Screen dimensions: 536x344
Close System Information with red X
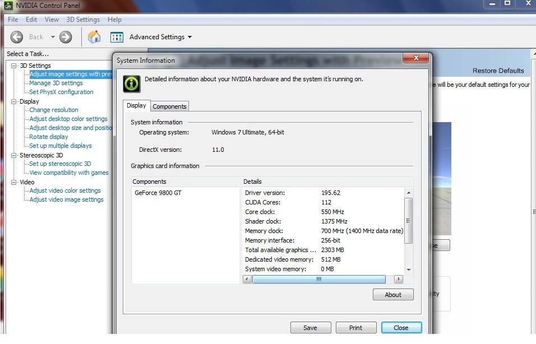(x=415, y=58)
